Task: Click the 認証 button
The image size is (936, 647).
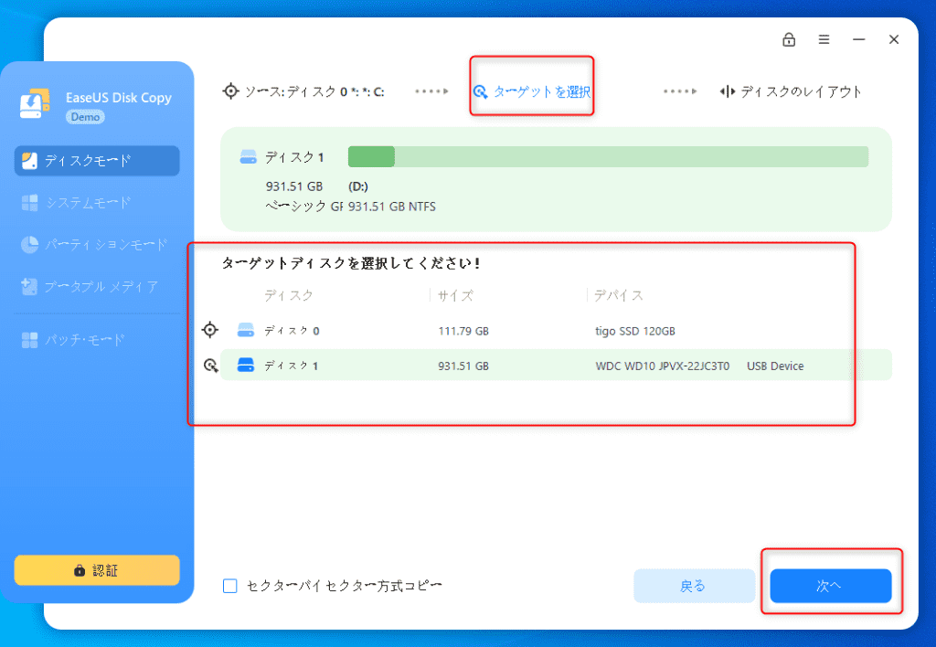Action: pos(97,570)
